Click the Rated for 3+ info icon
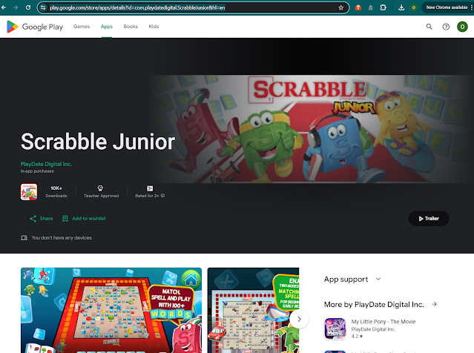This screenshot has height=353, width=474. (163, 196)
